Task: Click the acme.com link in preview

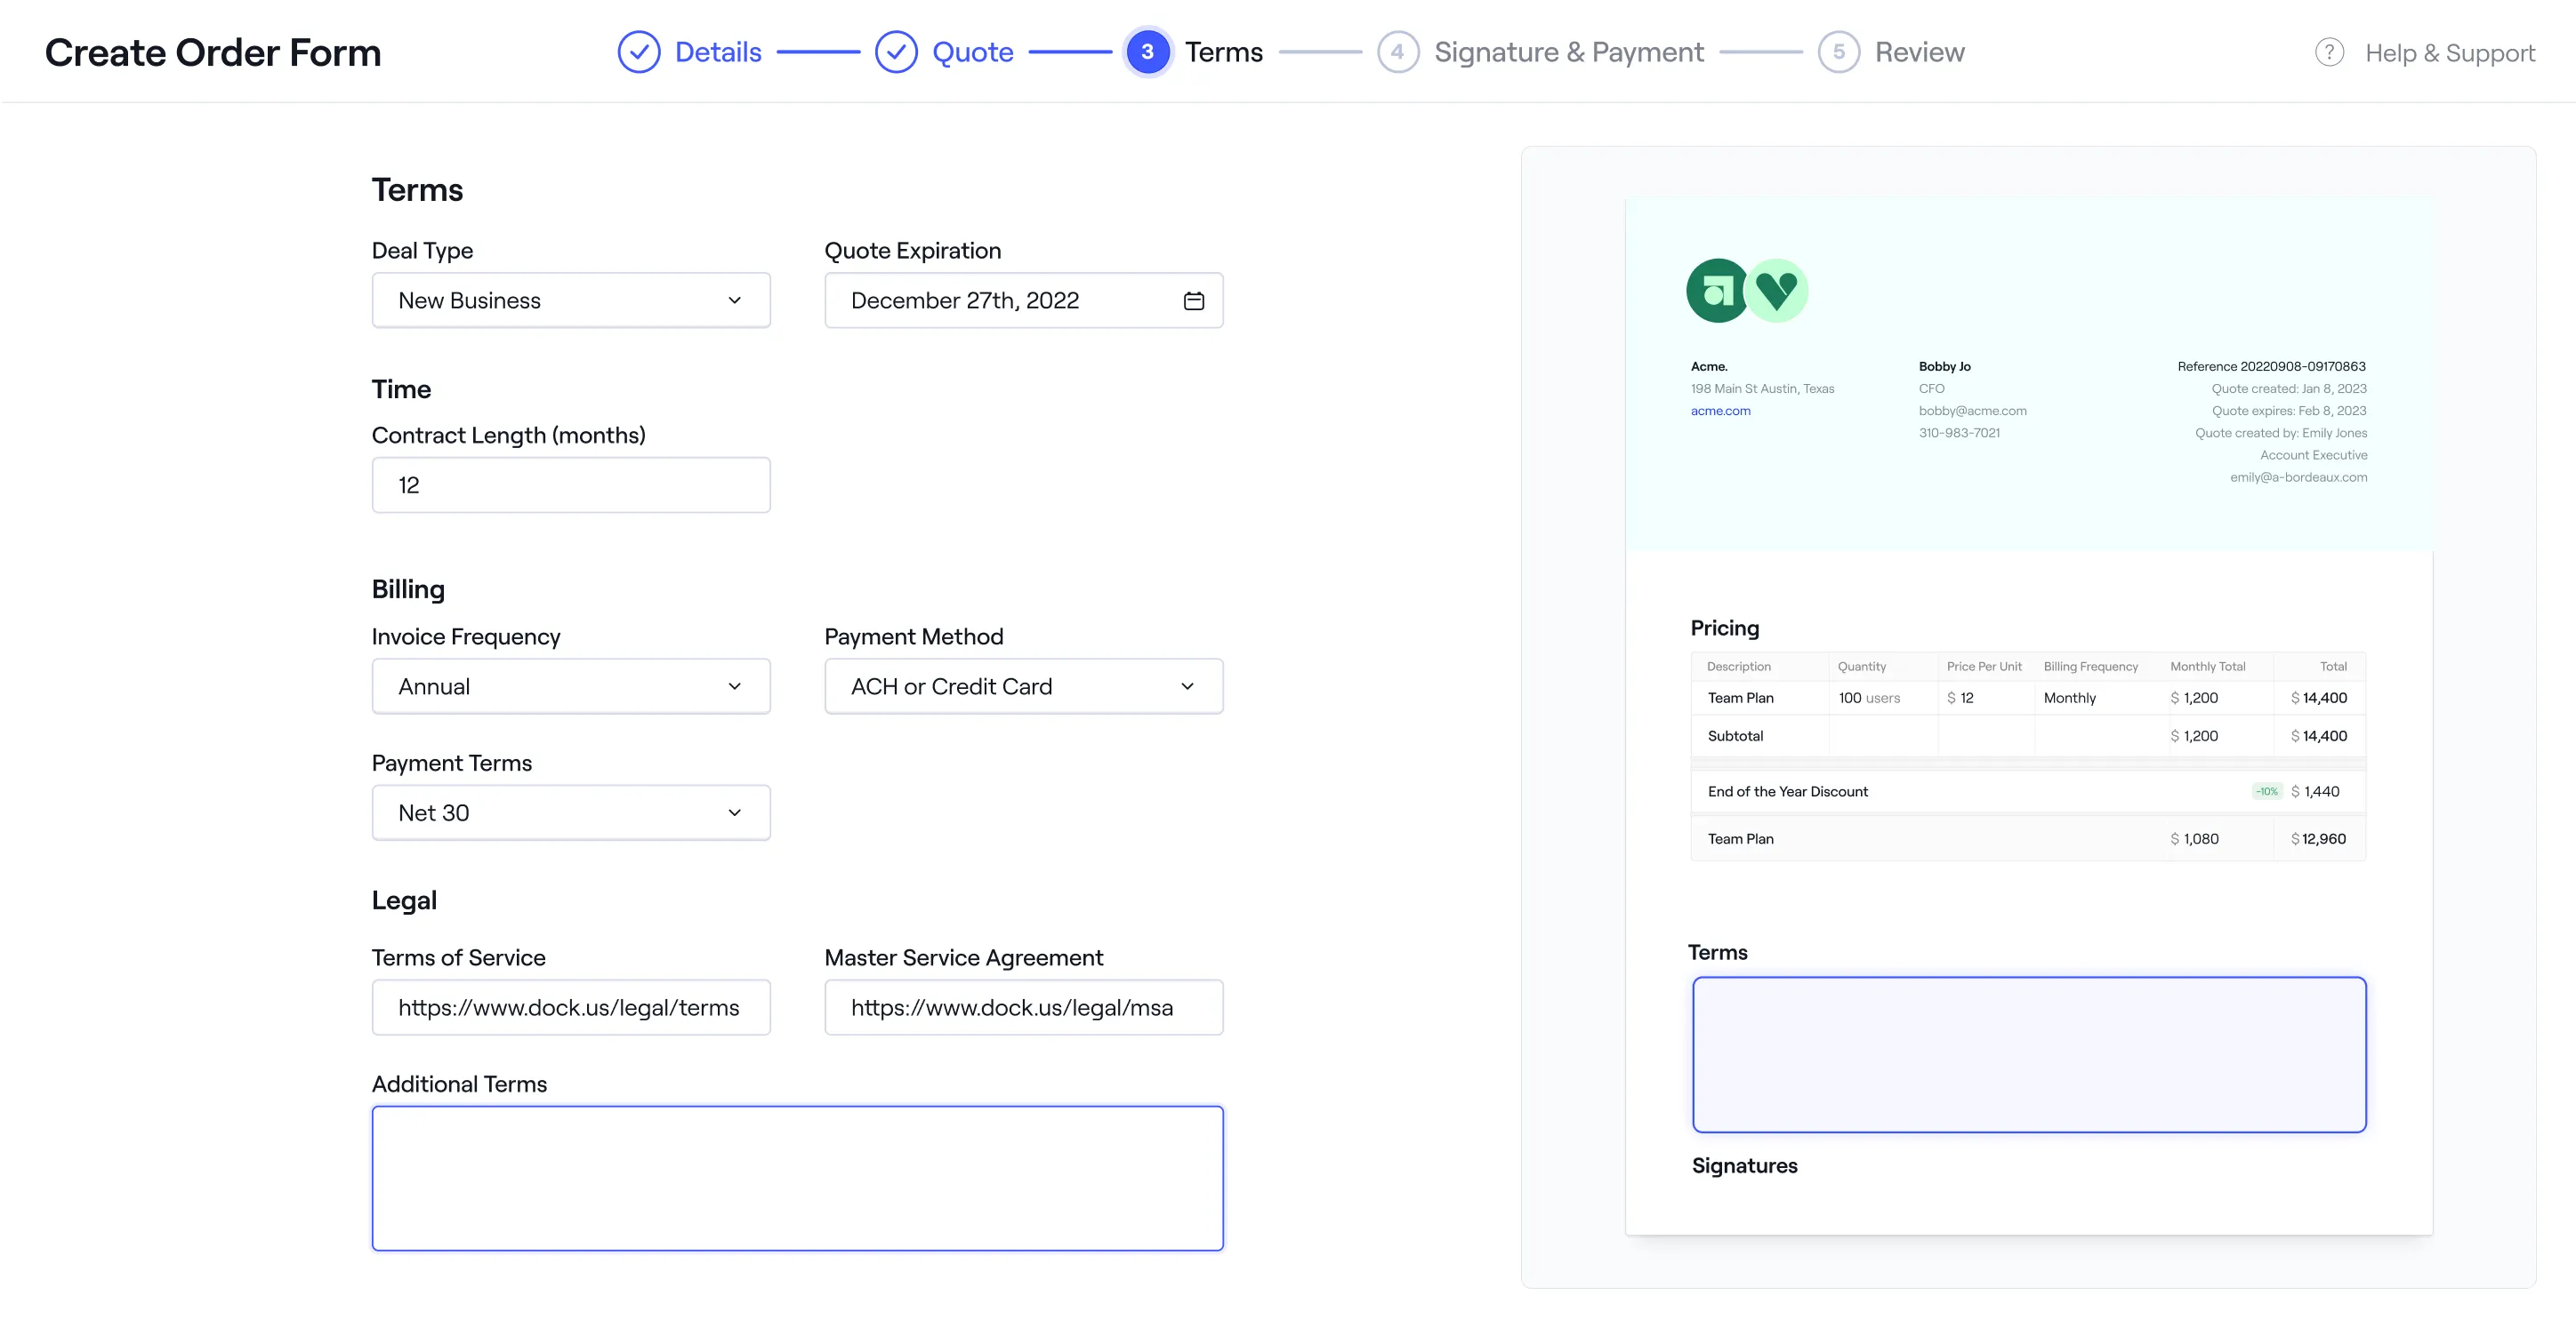Action: click(x=1720, y=411)
